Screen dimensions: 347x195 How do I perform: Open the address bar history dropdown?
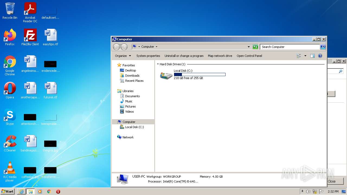coord(249,47)
